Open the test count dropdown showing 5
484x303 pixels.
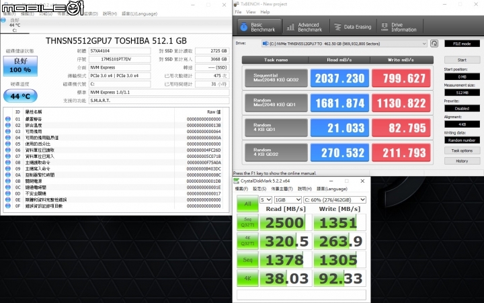(266, 200)
